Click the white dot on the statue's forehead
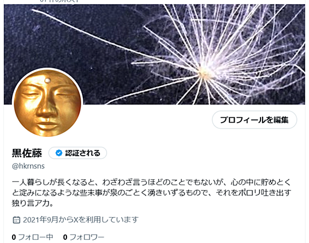This screenshot has height=243, width=309. pos(47,80)
